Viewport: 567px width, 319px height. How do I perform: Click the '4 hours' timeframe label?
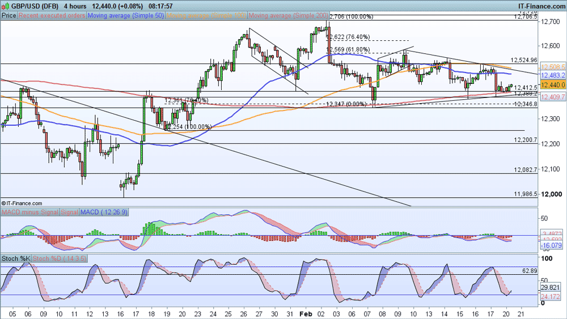pos(75,6)
